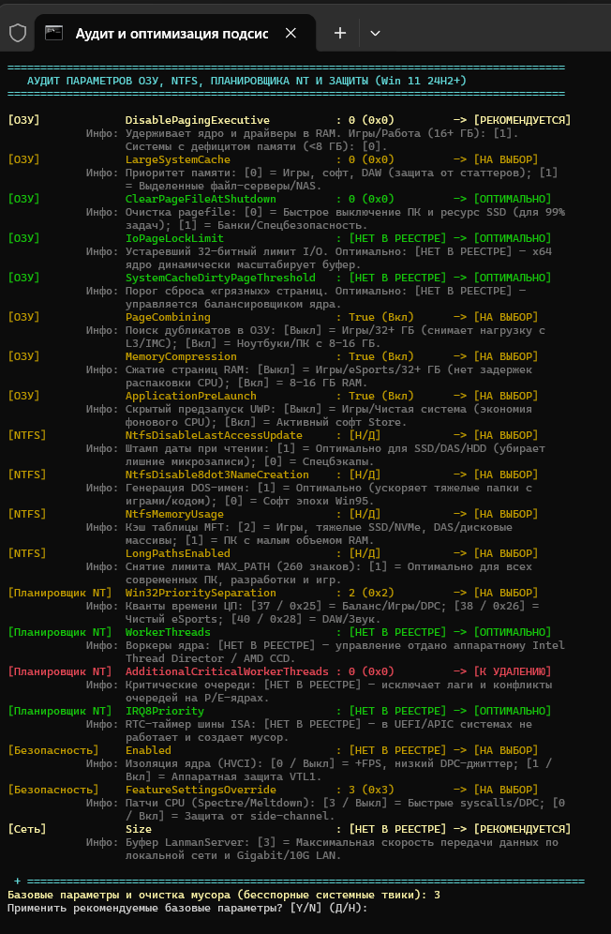Screen dimensions: 611x934
Task: Click the red AdditionalCriticalWorkerThreads parameter name
Action: click(227, 671)
